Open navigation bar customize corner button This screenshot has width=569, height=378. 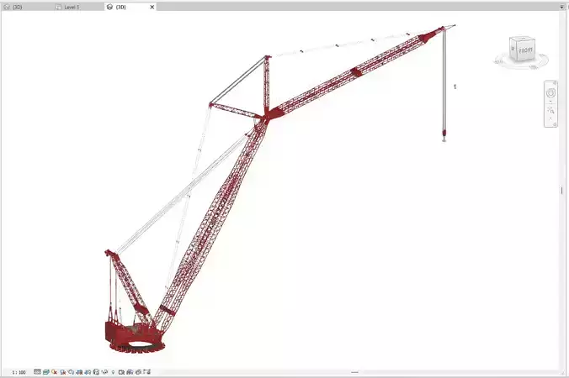tap(555, 124)
